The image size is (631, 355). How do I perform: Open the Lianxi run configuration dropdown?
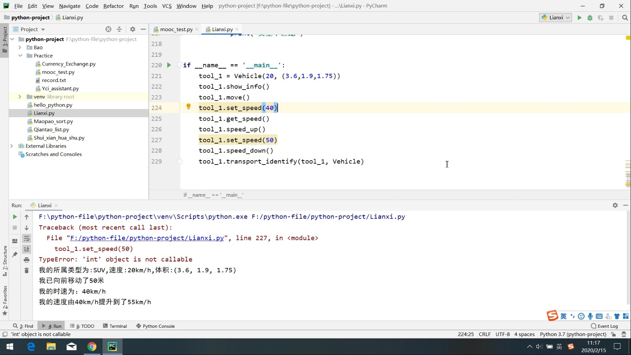click(x=555, y=18)
